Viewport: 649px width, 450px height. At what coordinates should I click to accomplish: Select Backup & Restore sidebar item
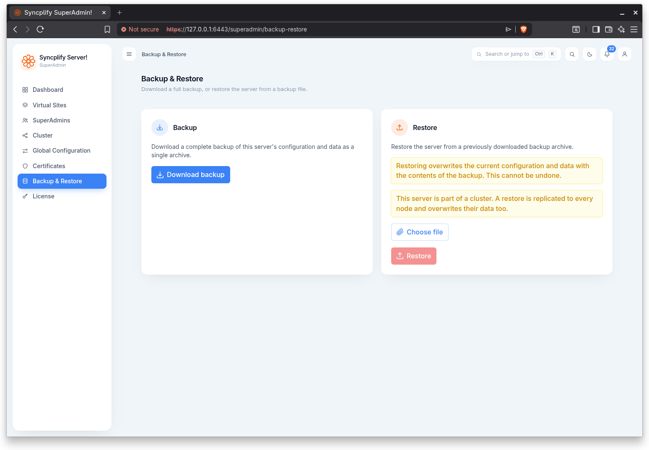tap(62, 181)
